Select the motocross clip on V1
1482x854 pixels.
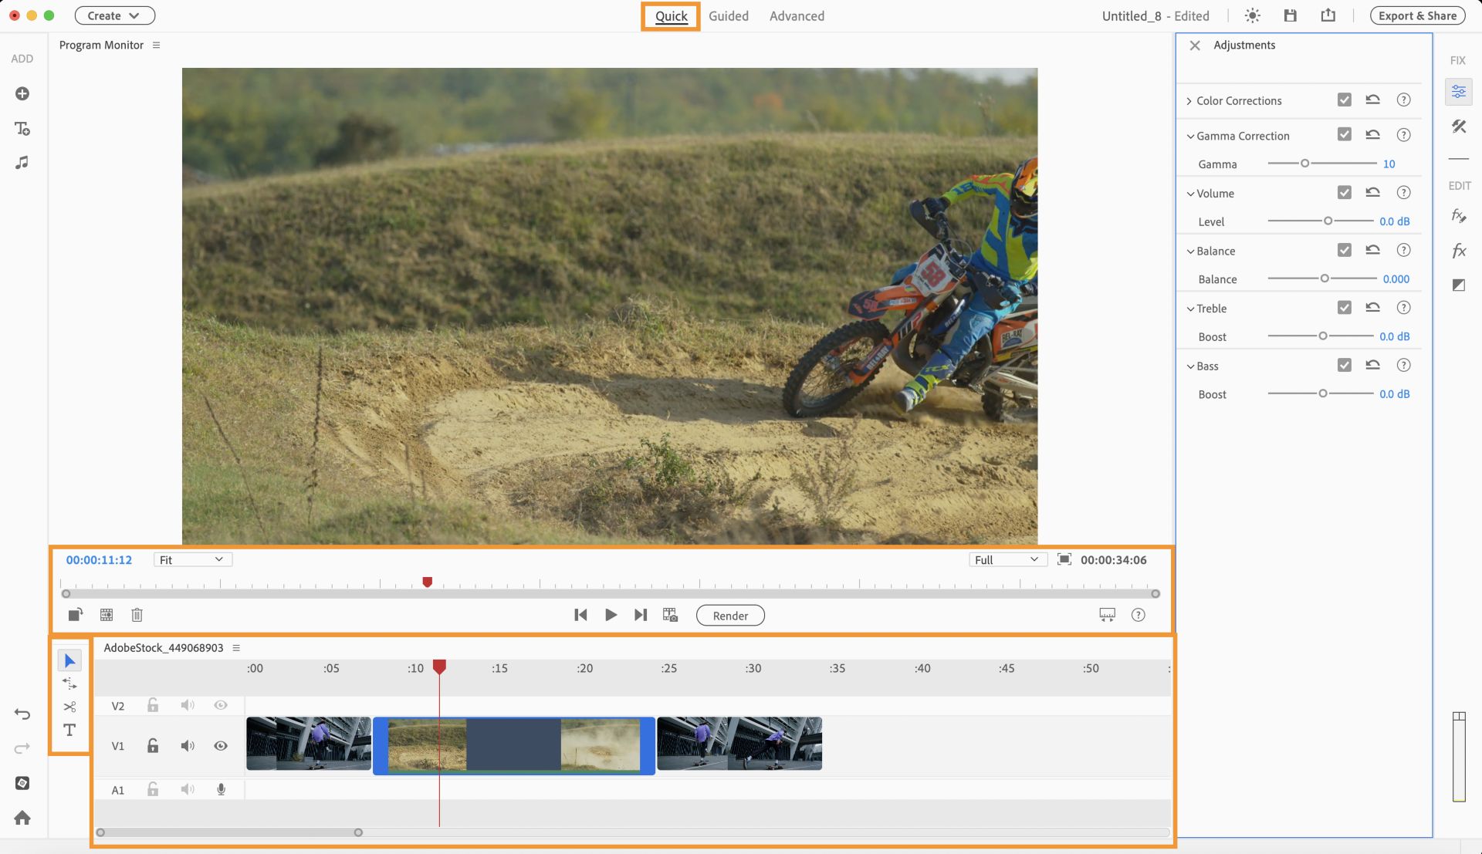click(x=514, y=745)
